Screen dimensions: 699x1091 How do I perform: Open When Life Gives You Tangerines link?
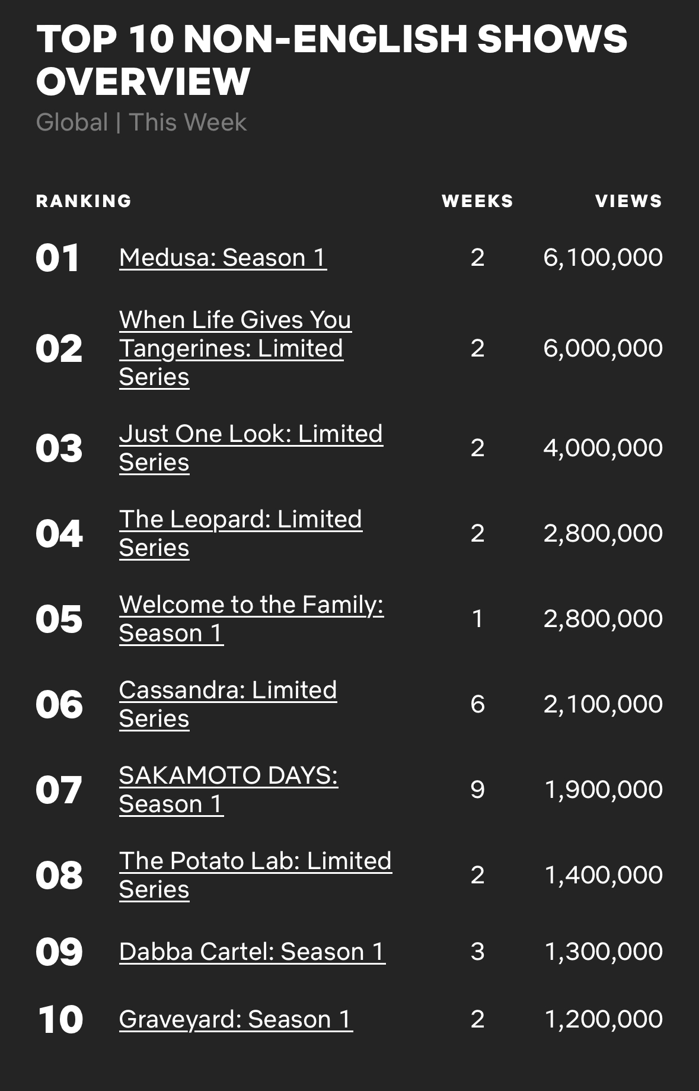pyautogui.click(x=235, y=348)
